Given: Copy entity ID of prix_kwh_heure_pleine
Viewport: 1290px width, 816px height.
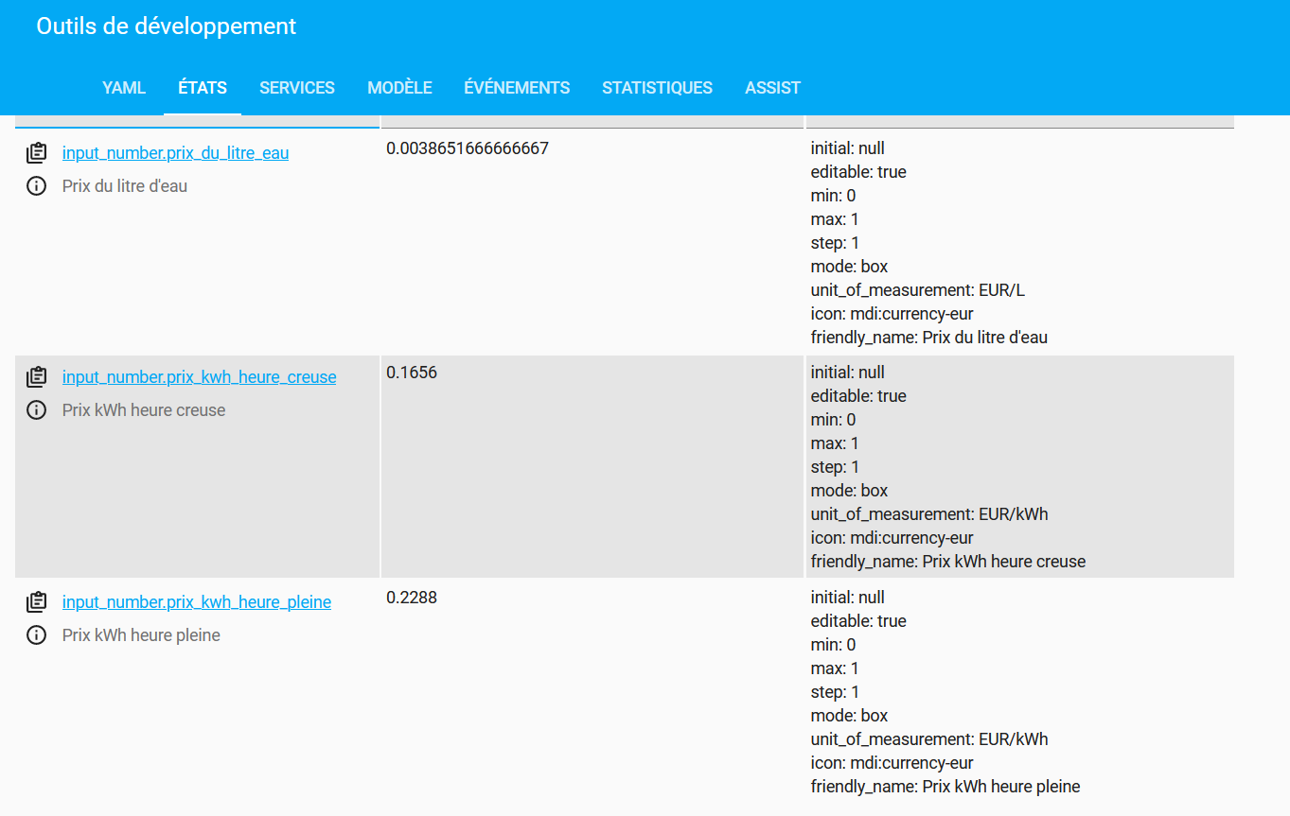Looking at the screenshot, I should [36, 602].
